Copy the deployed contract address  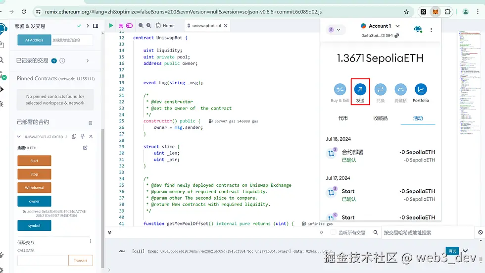click(74, 136)
